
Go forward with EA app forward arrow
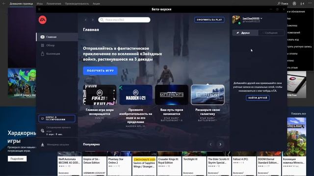[93, 20]
